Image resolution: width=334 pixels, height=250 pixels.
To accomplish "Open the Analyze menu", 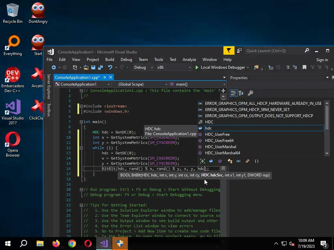I will 190,60.
